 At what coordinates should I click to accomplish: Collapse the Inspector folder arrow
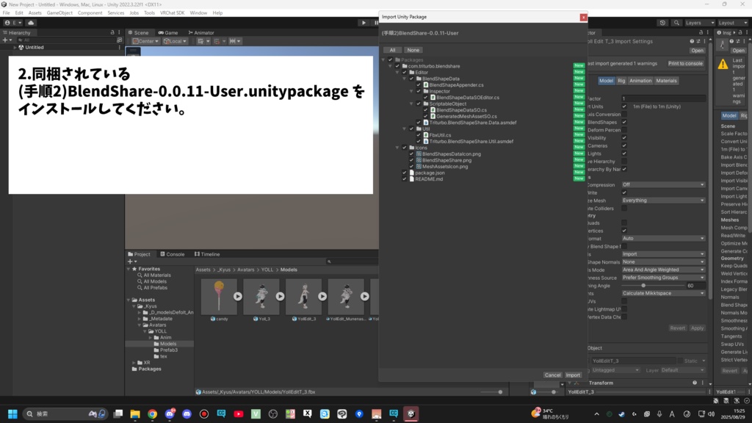pyautogui.click(x=411, y=91)
